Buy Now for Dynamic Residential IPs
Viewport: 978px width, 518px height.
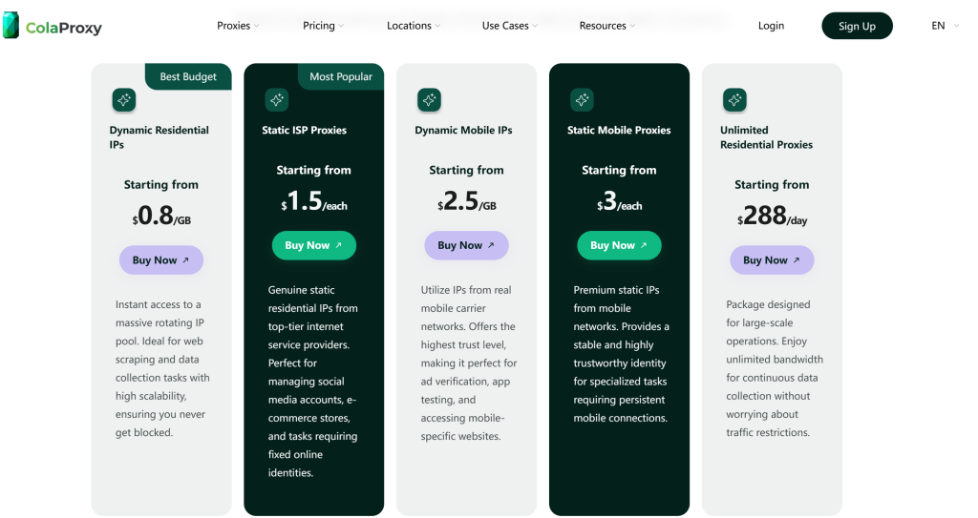(160, 260)
